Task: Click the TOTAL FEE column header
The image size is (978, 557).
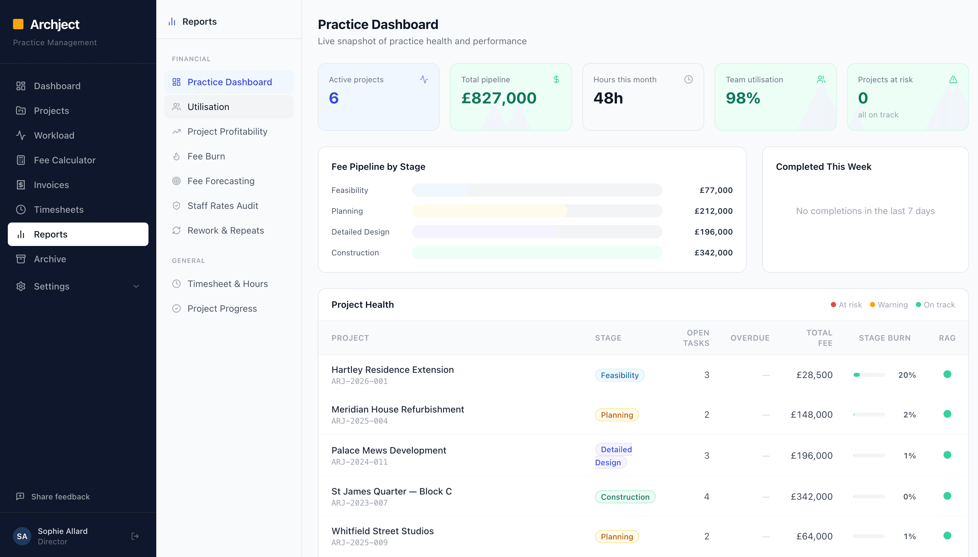Action: (x=819, y=338)
